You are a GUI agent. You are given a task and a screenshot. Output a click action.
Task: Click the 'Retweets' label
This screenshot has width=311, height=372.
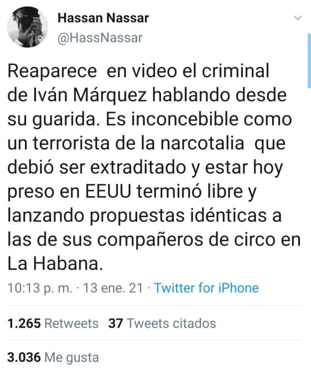pyautogui.click(x=72, y=323)
